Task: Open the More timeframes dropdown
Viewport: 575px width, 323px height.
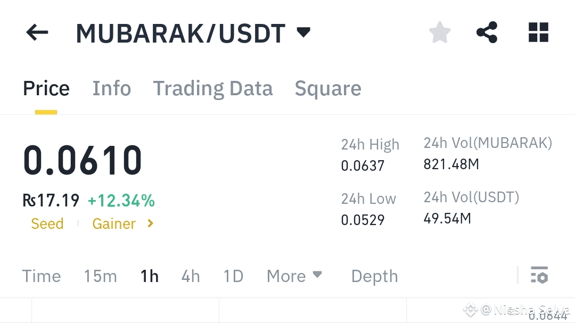Action: (294, 276)
